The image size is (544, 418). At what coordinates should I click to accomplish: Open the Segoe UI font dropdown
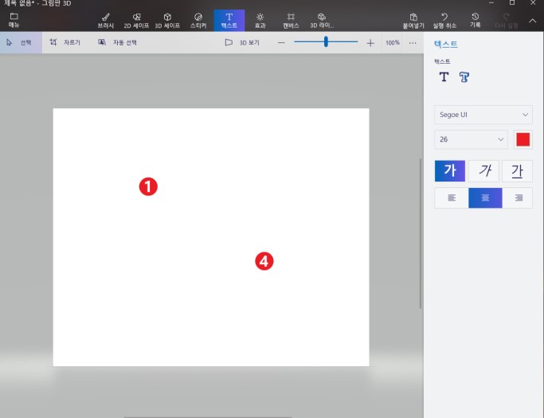click(483, 115)
